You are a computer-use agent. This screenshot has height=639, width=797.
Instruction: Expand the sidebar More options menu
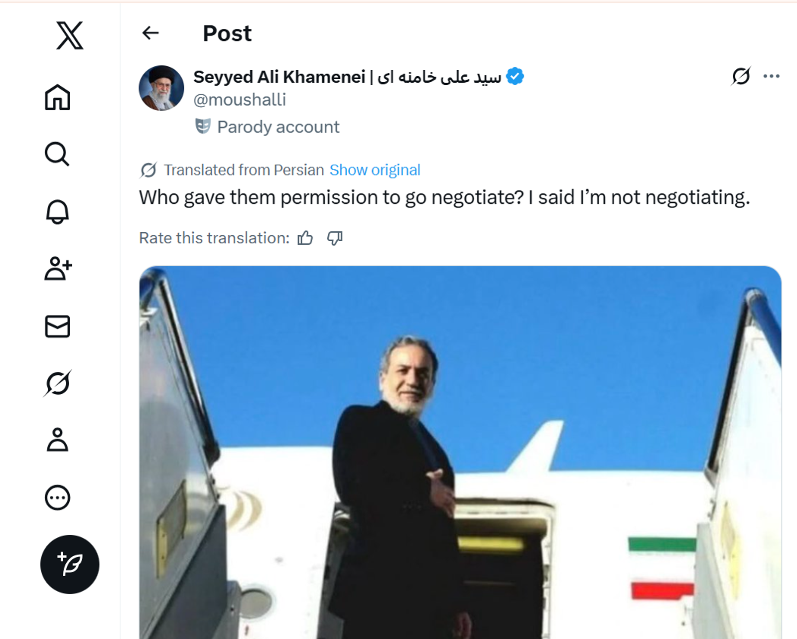pyautogui.click(x=58, y=497)
